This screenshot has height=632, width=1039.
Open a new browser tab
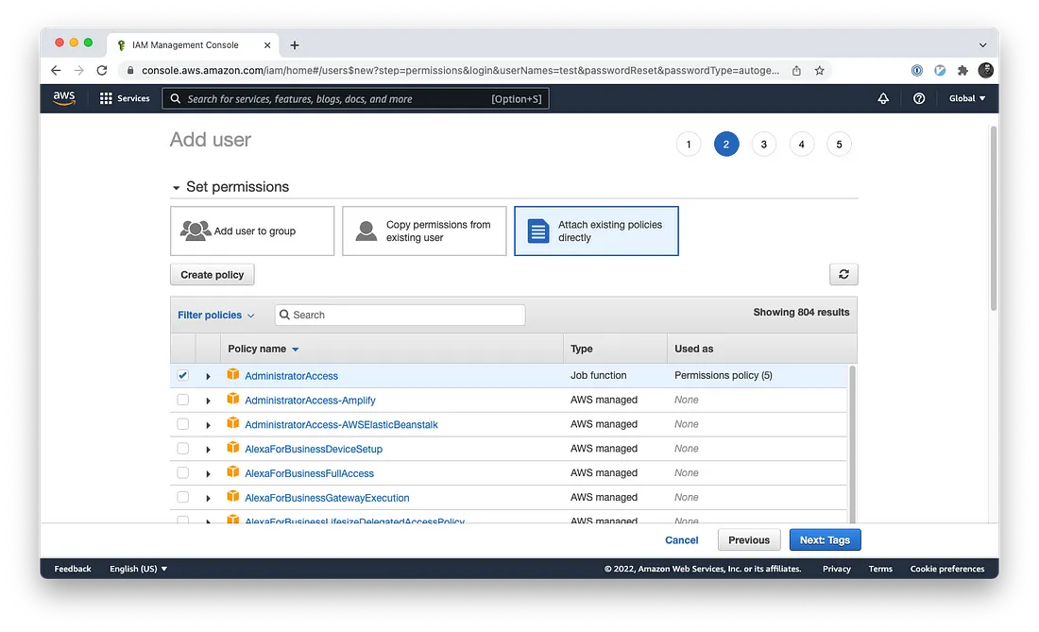click(295, 45)
